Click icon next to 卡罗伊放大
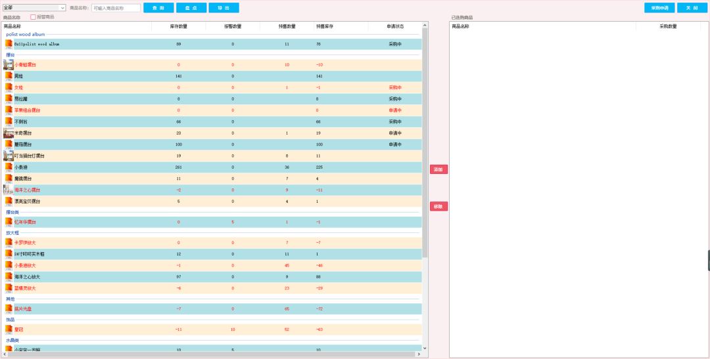 click(9, 242)
